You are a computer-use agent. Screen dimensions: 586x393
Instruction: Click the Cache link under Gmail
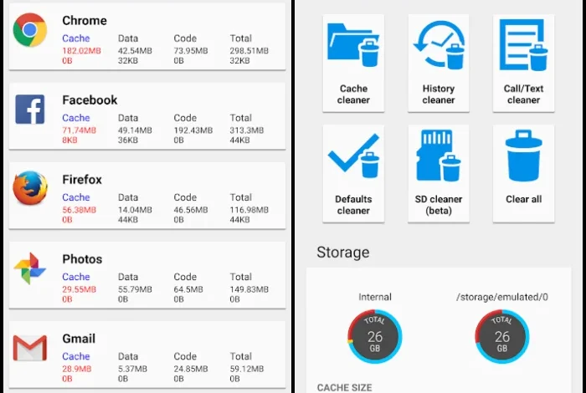76,356
